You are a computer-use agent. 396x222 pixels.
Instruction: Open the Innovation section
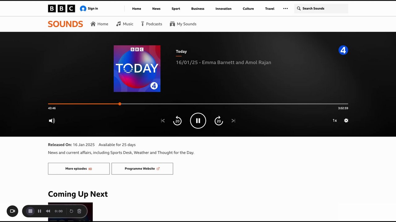pyautogui.click(x=223, y=9)
